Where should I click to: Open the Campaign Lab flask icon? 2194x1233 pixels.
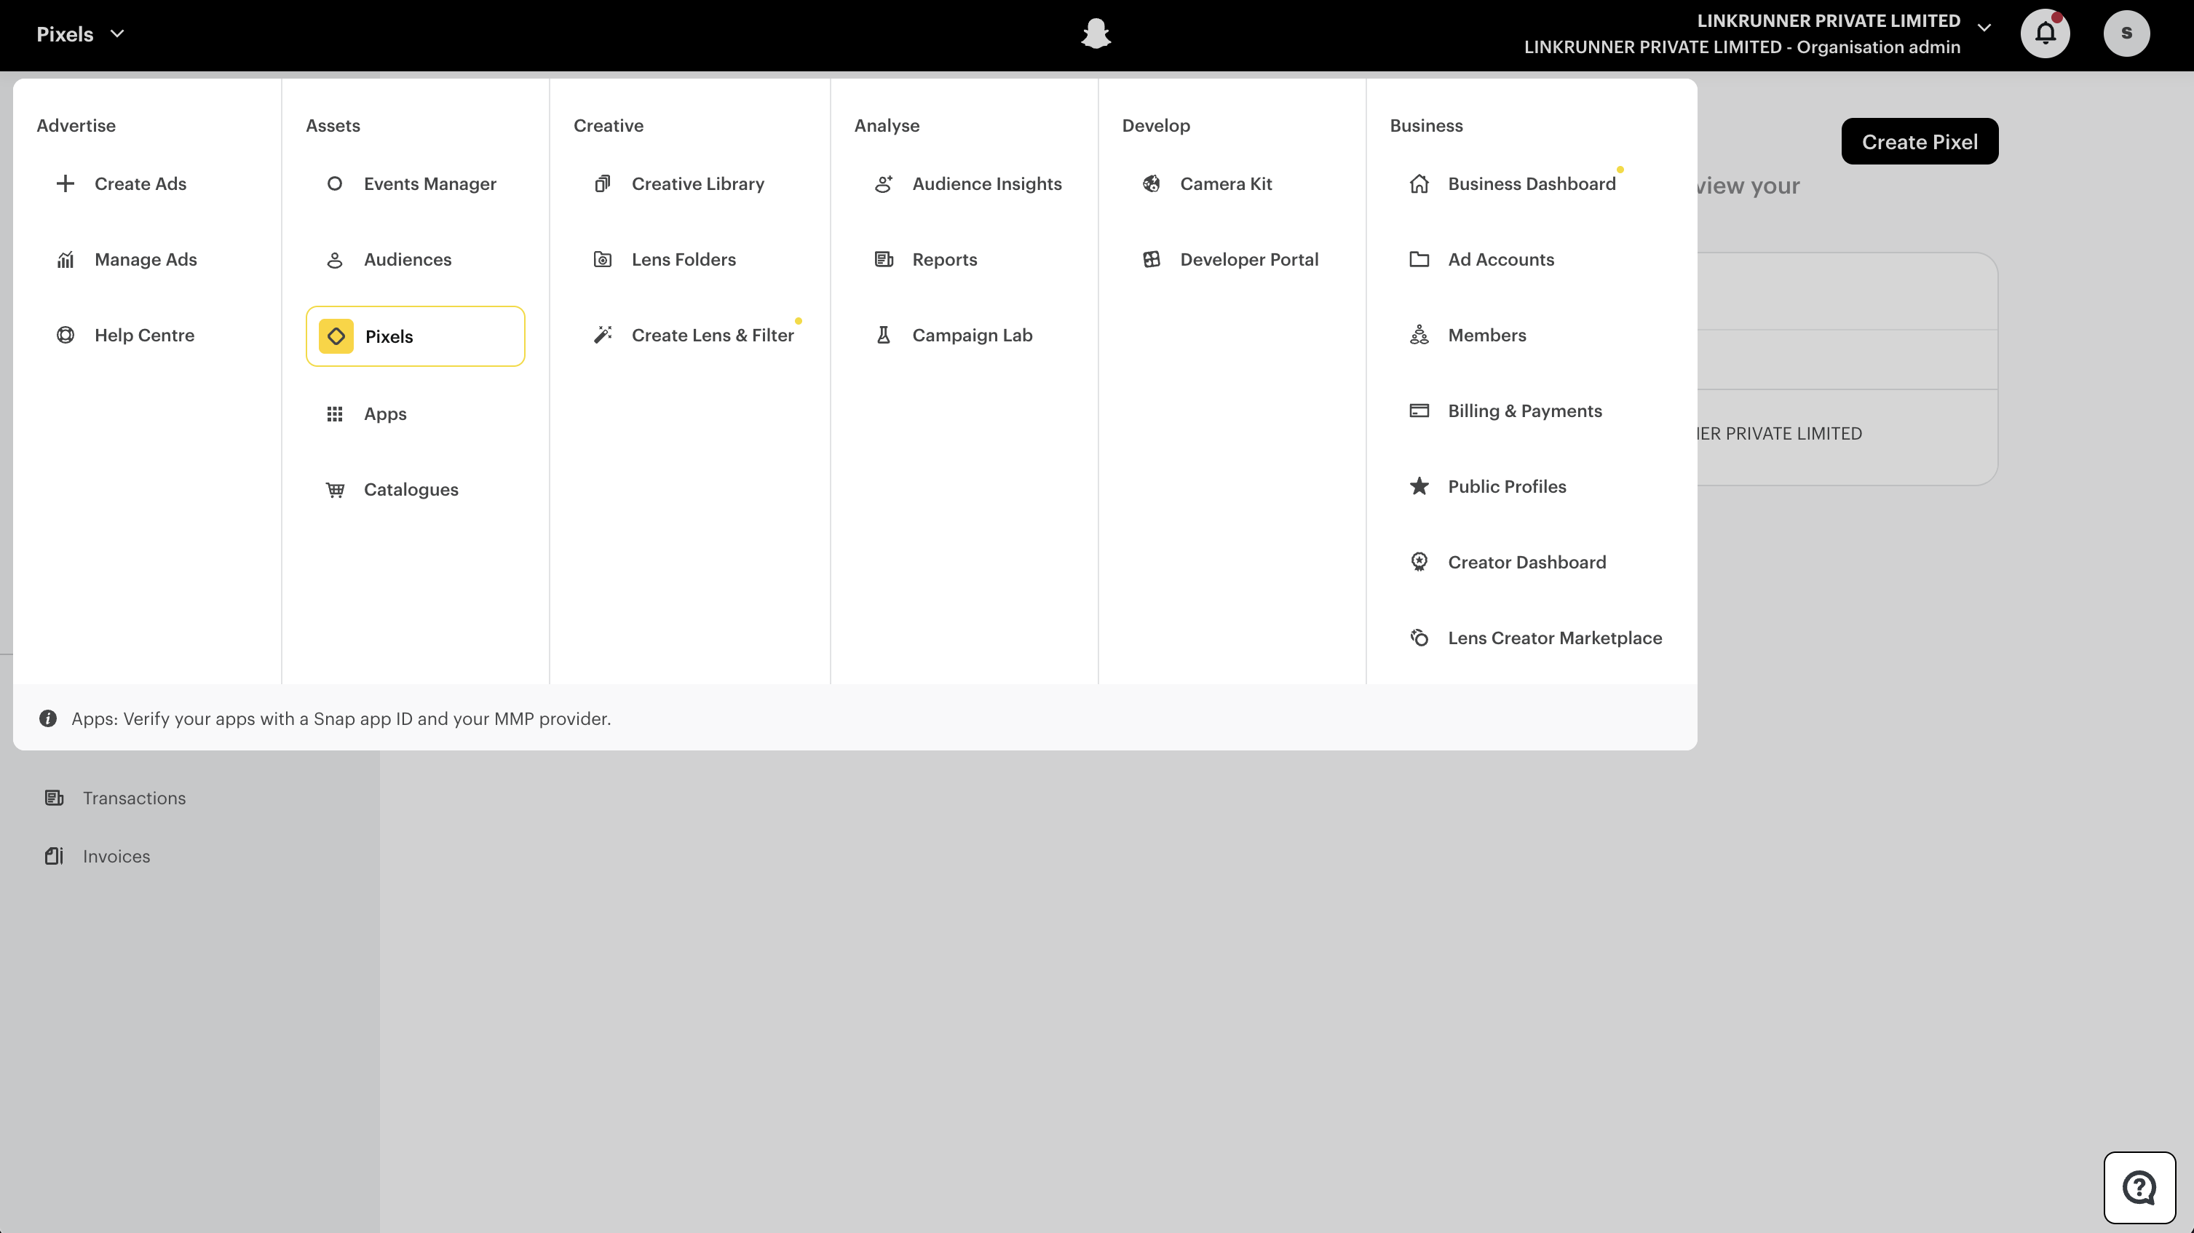point(883,335)
